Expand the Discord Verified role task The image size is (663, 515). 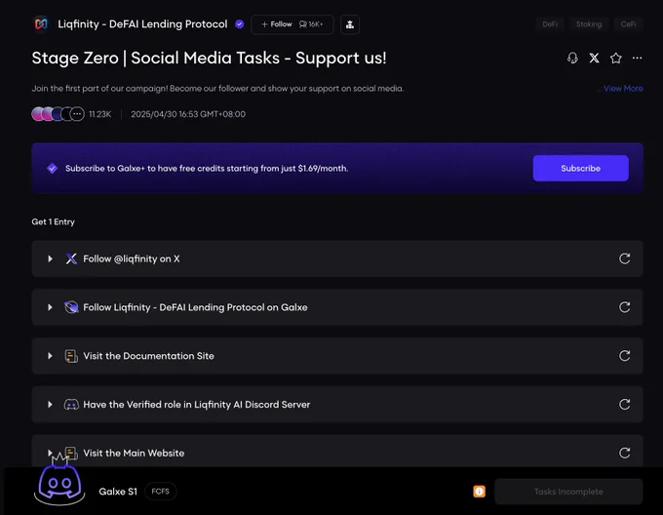(x=50, y=405)
